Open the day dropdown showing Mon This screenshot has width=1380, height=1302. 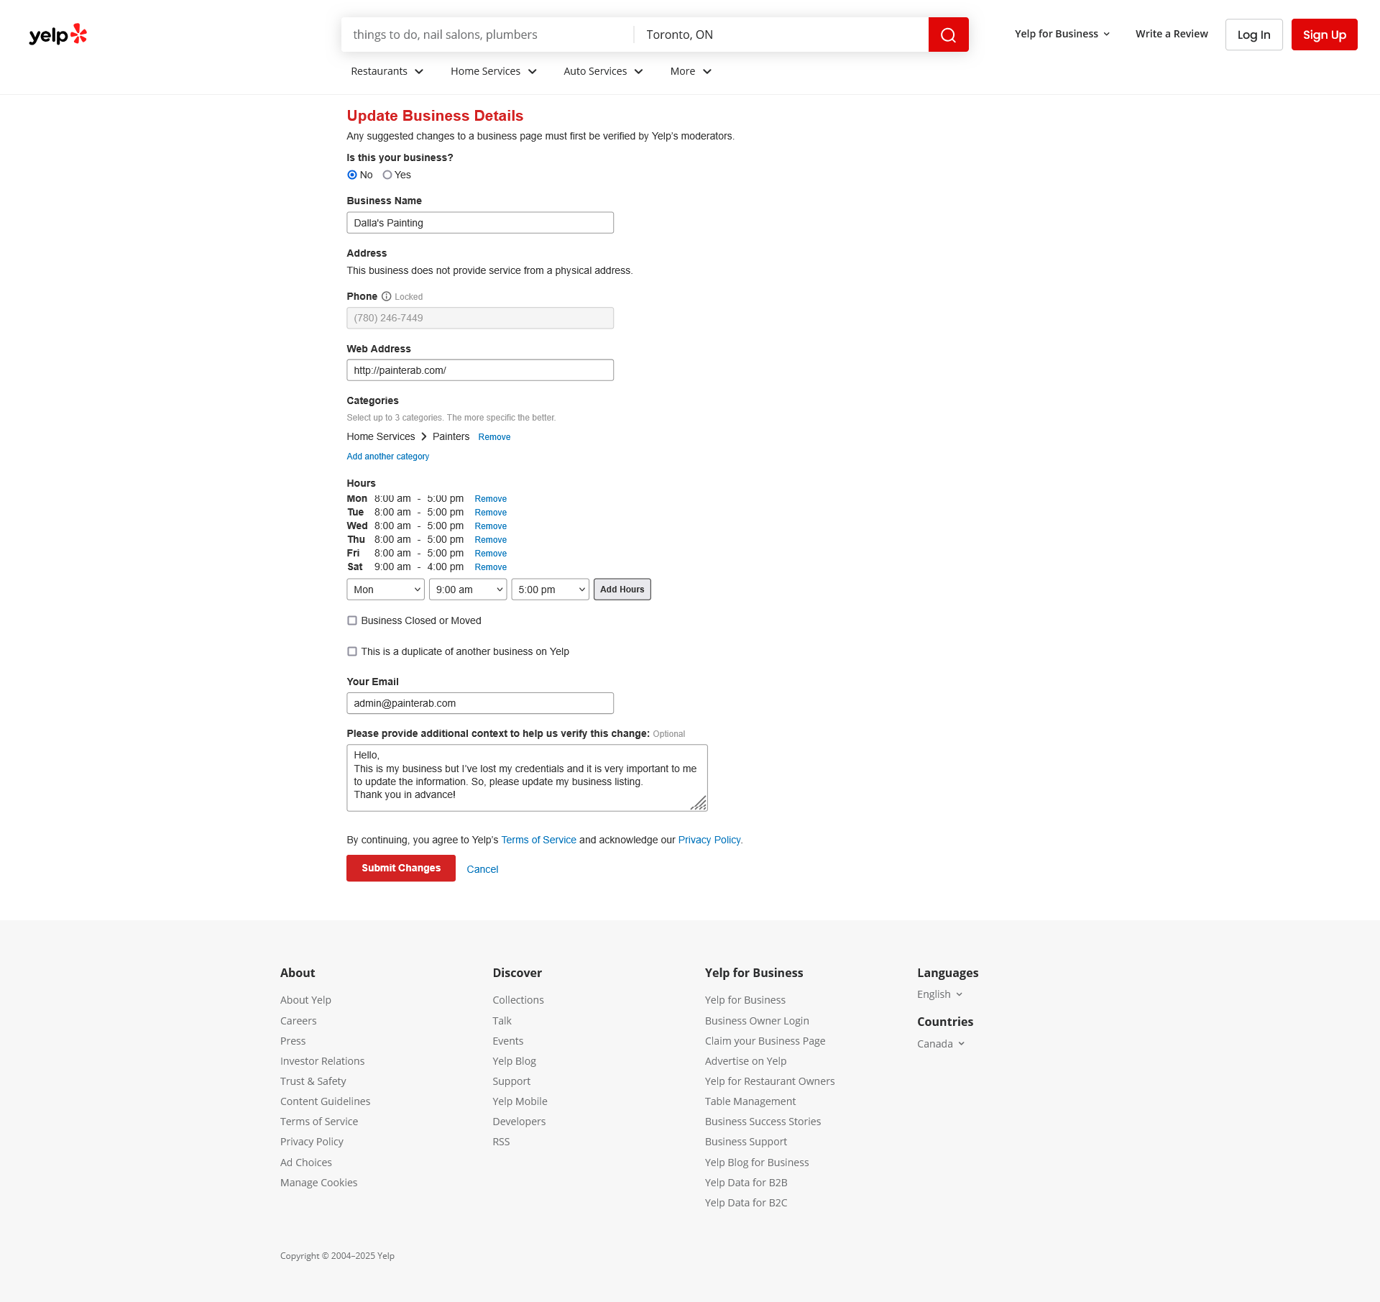[x=385, y=590]
